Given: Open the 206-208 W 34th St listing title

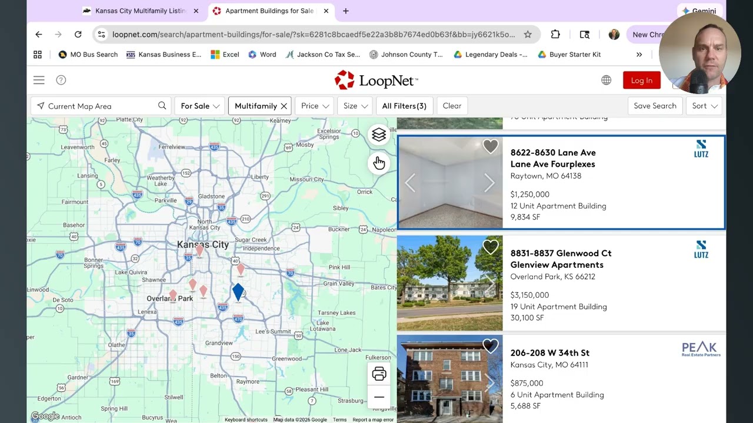Looking at the screenshot, I should [549, 353].
